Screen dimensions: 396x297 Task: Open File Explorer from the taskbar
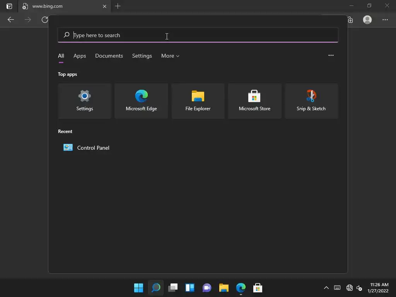pyautogui.click(x=224, y=288)
